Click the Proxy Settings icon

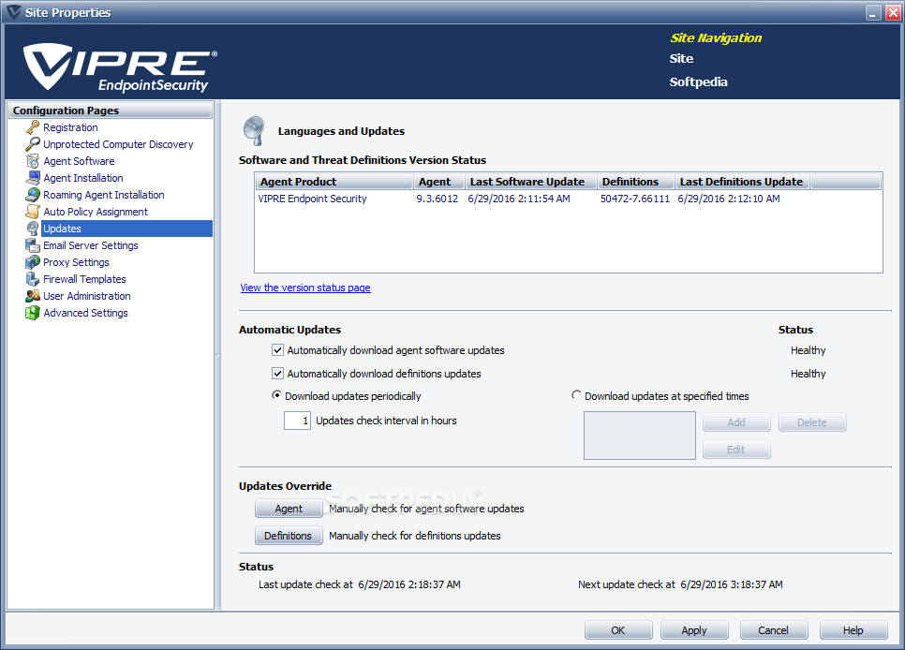pyautogui.click(x=32, y=262)
